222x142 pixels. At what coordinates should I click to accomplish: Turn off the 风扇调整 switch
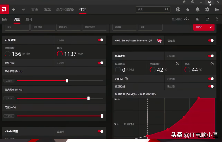click(211, 56)
